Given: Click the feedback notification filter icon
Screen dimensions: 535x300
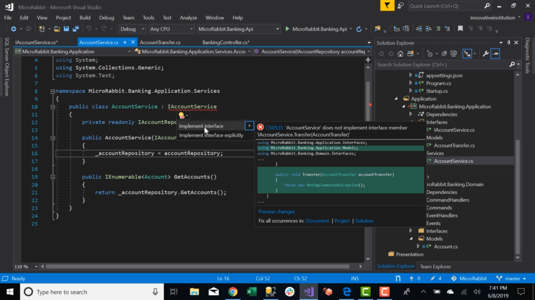Looking at the screenshot, I should 387,6.
